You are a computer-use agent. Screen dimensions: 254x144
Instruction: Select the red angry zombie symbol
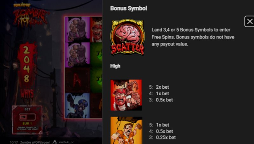click(x=126, y=95)
